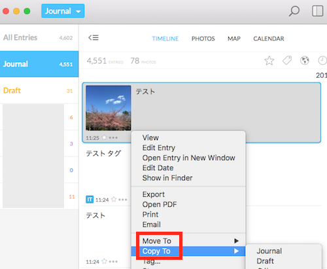327x269 pixels.
Task: Star the 11:25 entry
Action: 105,137
